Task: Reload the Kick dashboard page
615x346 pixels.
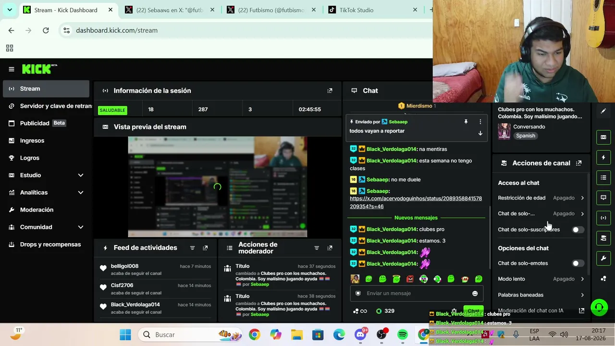Action: tap(46, 30)
